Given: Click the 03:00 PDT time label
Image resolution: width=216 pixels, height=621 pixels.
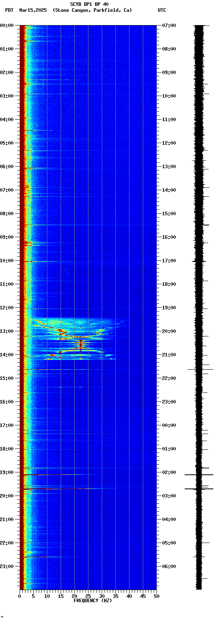Looking at the screenshot, I should (7, 96).
